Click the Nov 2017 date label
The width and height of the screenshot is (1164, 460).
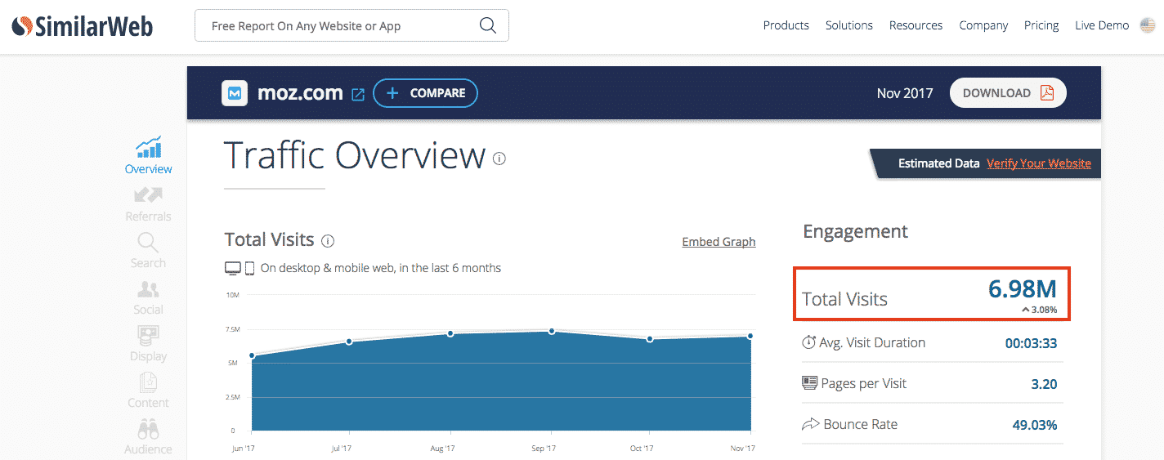point(905,93)
